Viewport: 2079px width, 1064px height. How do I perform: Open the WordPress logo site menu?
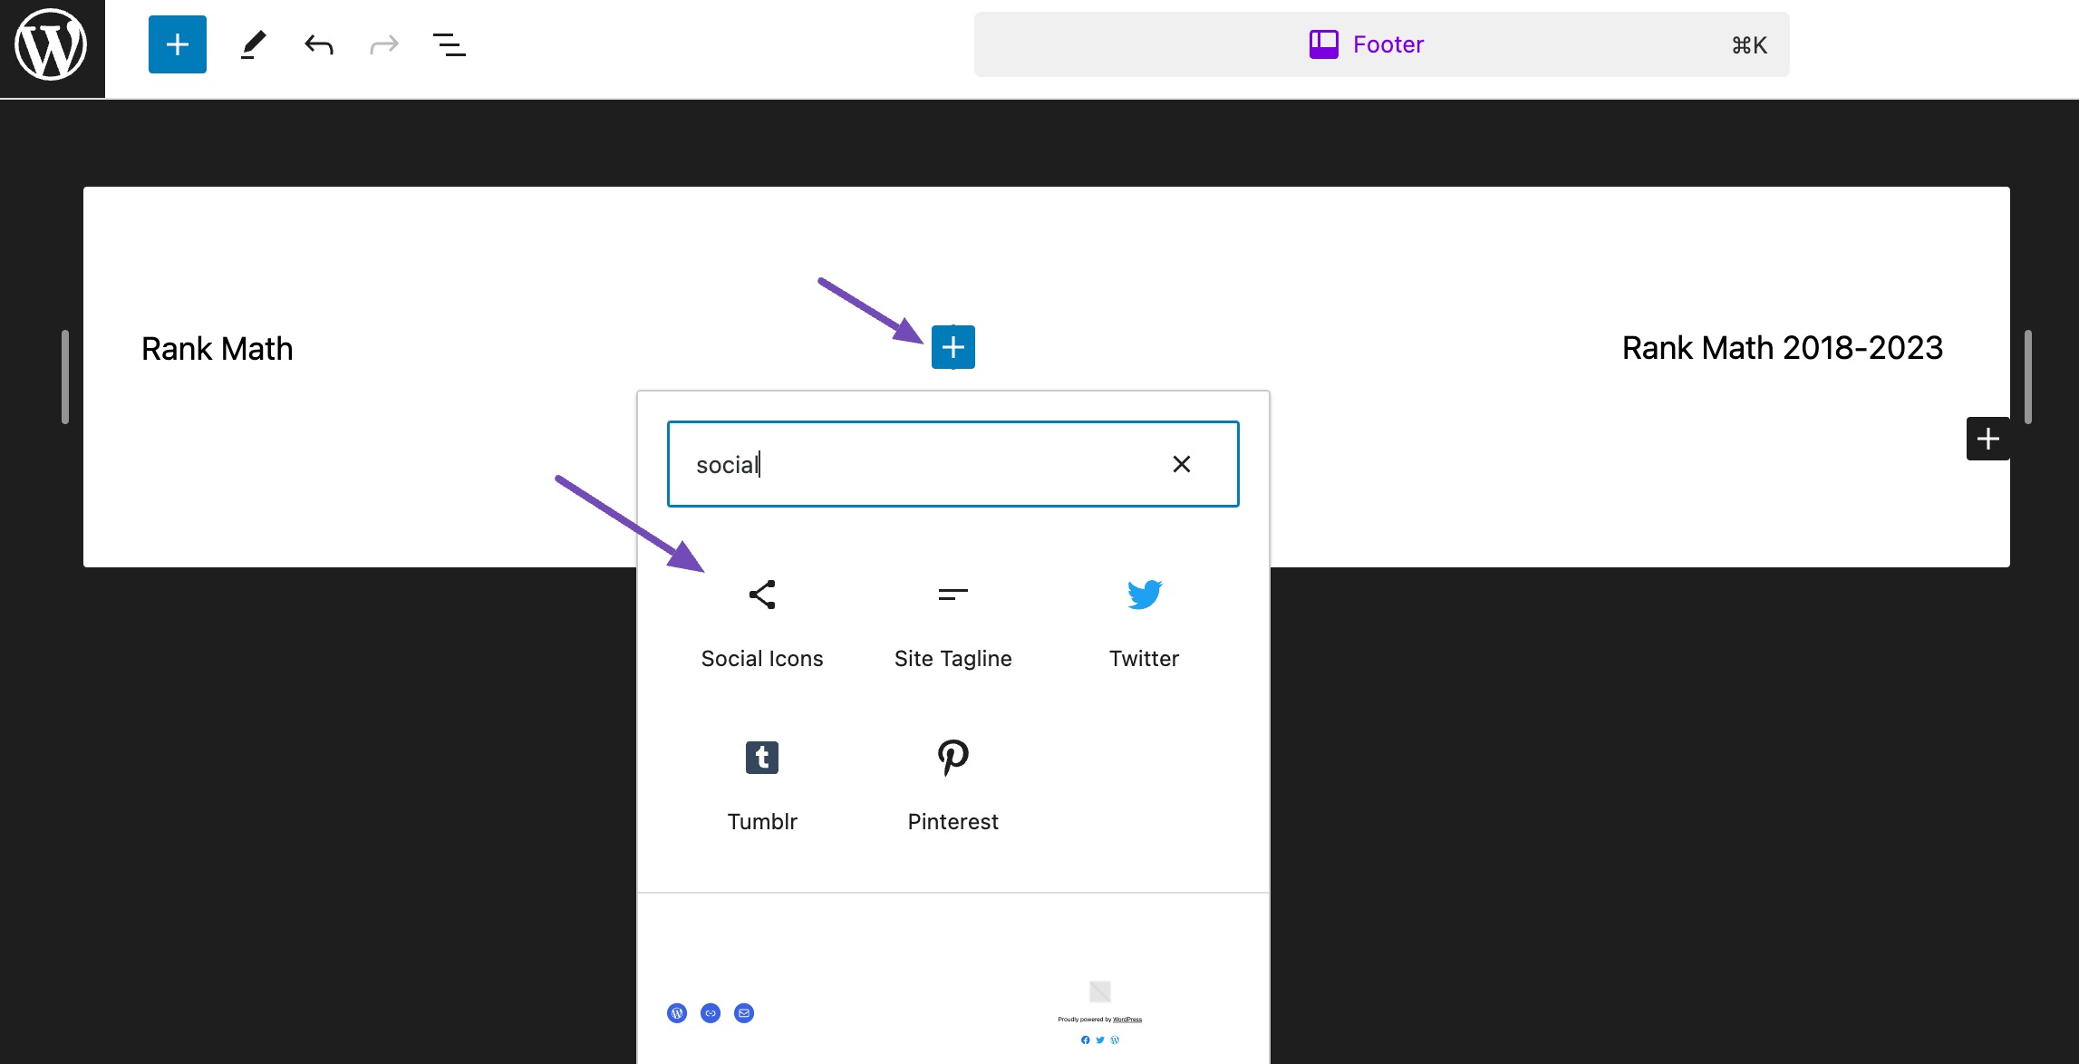click(x=52, y=46)
